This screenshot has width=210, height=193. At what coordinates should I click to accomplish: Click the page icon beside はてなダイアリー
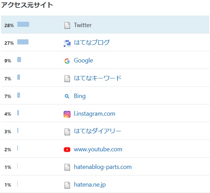coord(67,132)
